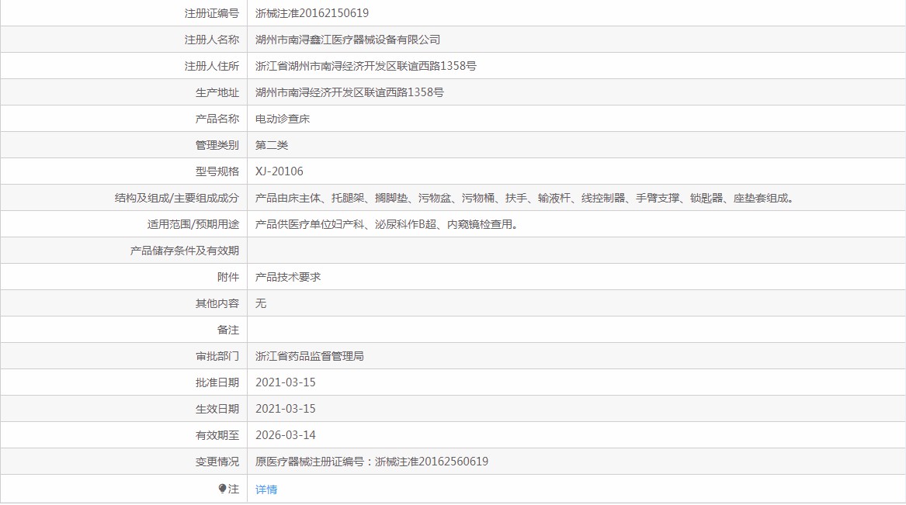Open the 详情 link in the 注 row

[266, 489]
